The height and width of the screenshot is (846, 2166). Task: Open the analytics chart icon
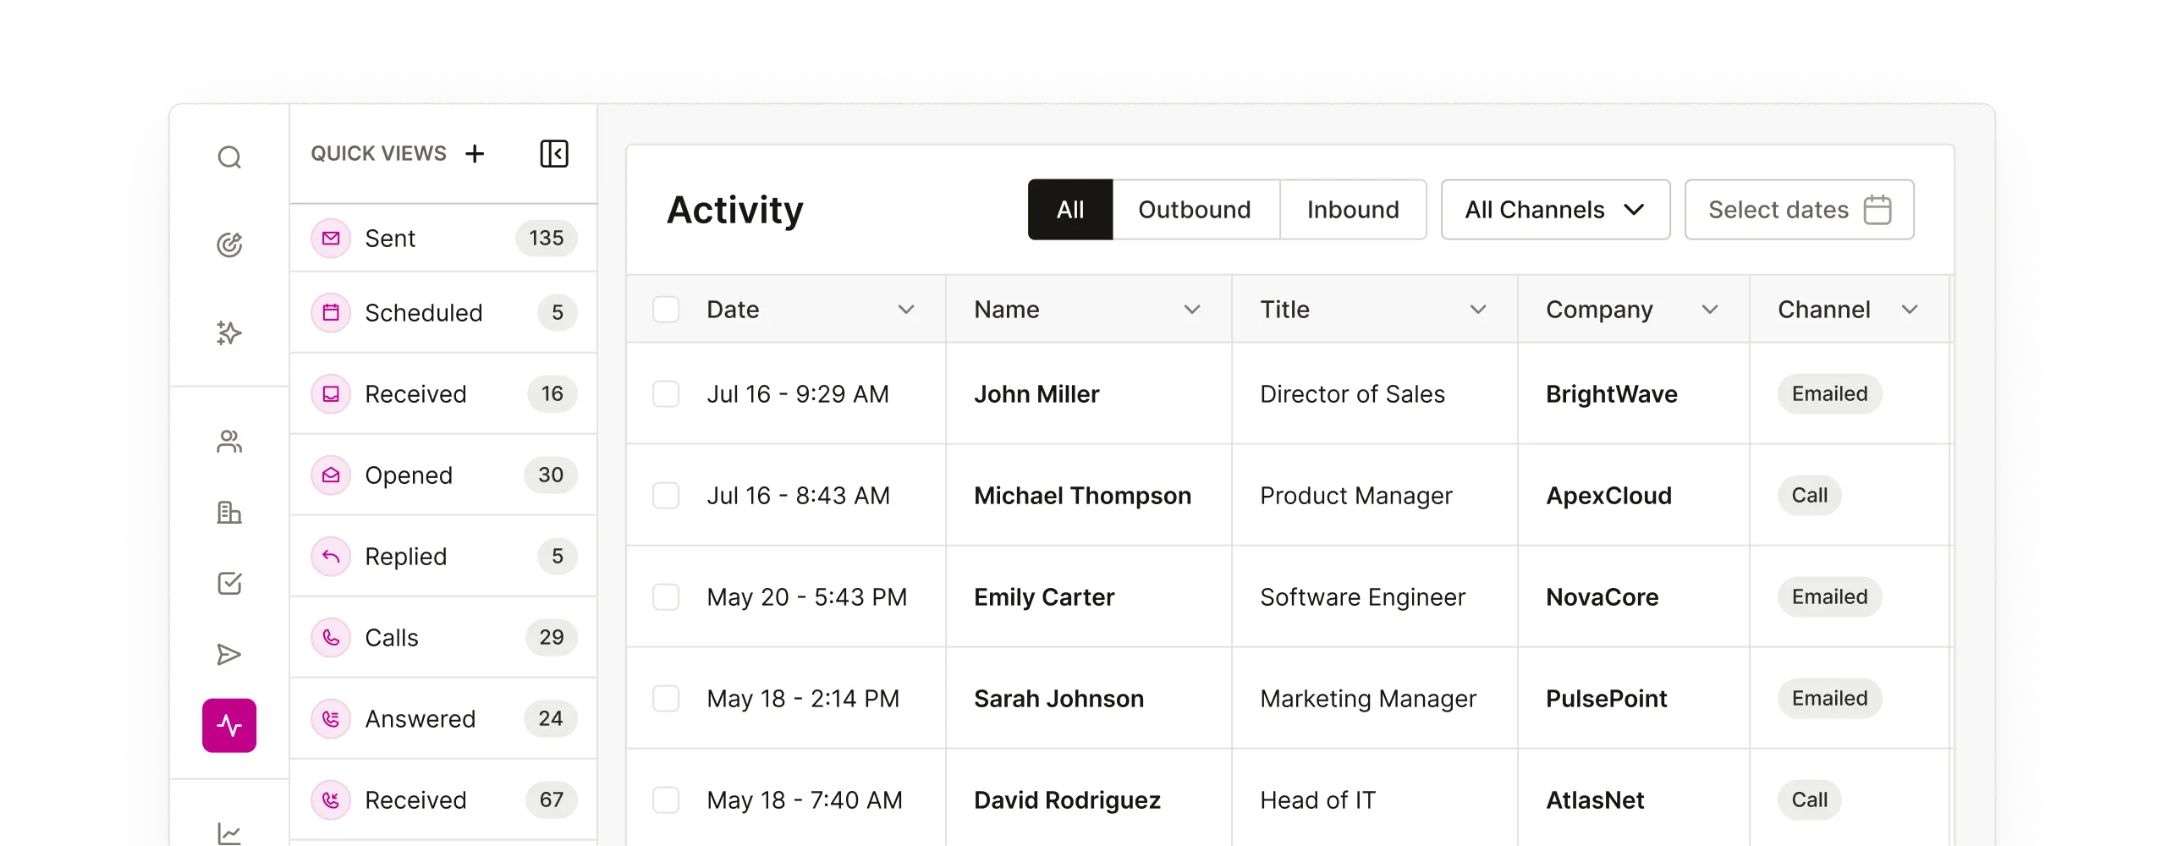(x=228, y=833)
